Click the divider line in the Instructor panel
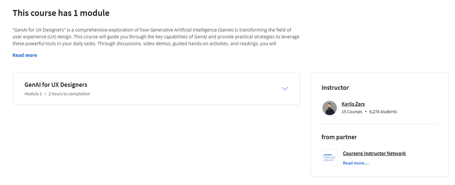455x185 pixels. pyautogui.click(x=380, y=124)
